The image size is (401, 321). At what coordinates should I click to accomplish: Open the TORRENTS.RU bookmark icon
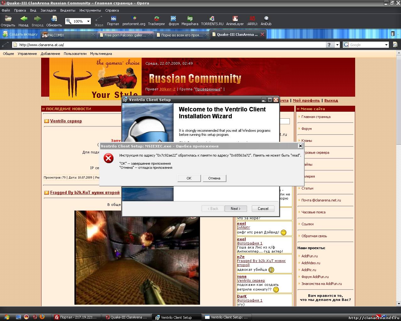pyautogui.click(x=212, y=19)
